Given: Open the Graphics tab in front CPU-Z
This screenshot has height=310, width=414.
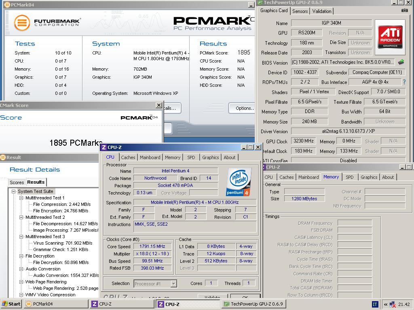Looking at the screenshot, I should pyautogui.click(x=210, y=158).
